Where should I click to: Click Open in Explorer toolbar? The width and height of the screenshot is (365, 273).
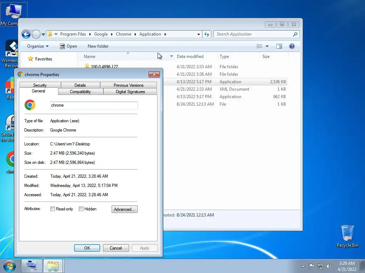68,46
